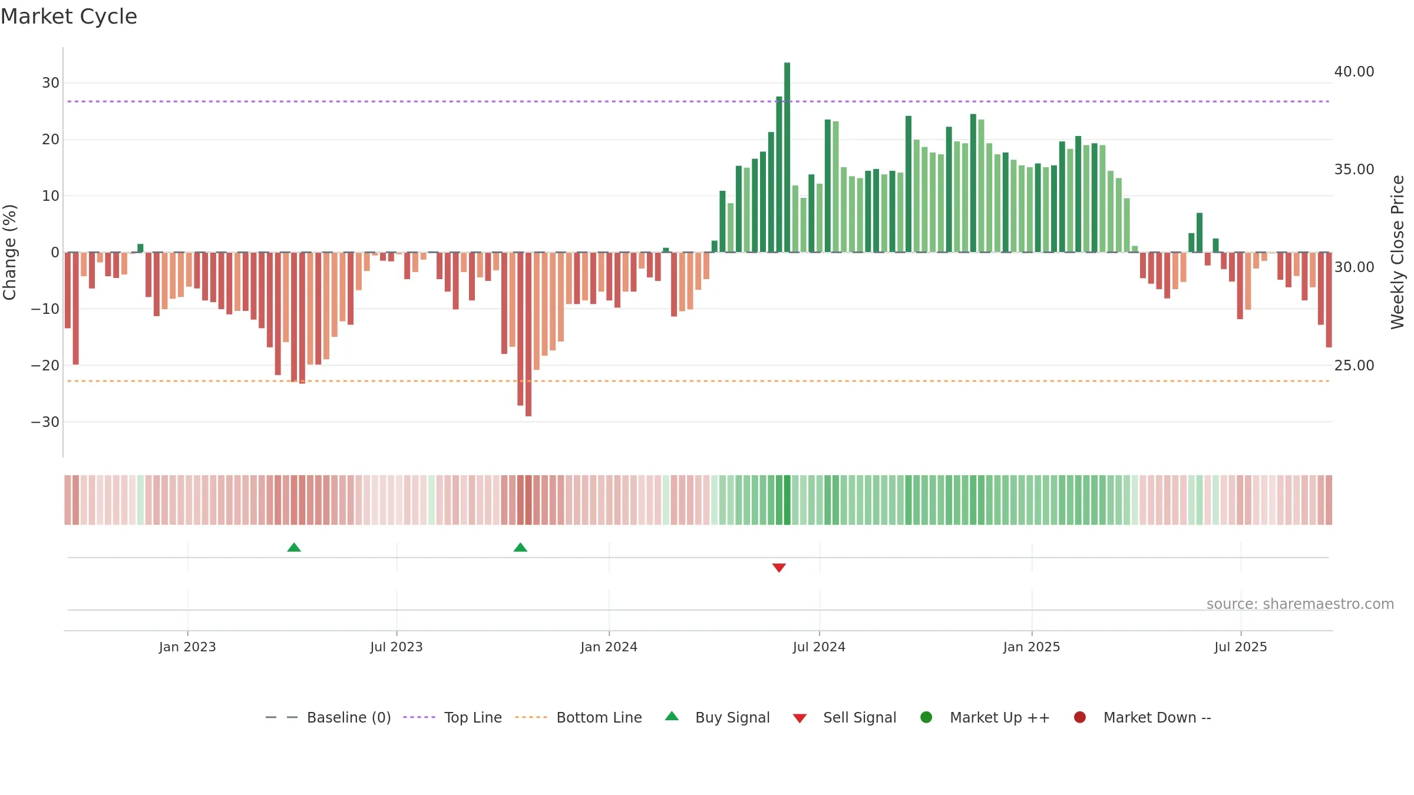Click the Market Up ++ legend label

[1000, 717]
